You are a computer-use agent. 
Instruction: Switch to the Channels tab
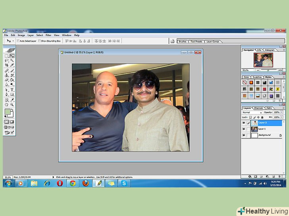[258, 108]
